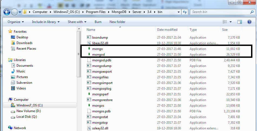257x131 pixels.
Task: Click the mongorestore application icon
Action: [89, 100]
